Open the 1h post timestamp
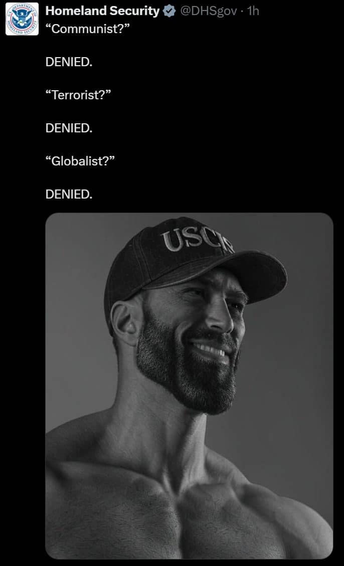Screen dimensions: 344x566 (x=253, y=11)
